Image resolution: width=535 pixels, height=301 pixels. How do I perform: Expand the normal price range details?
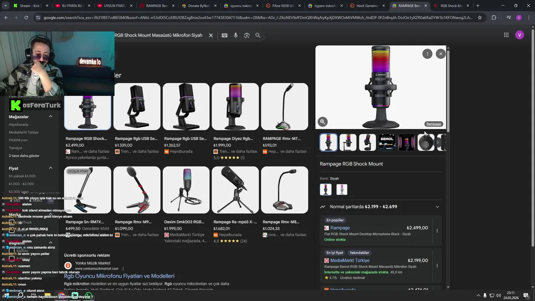438,207
